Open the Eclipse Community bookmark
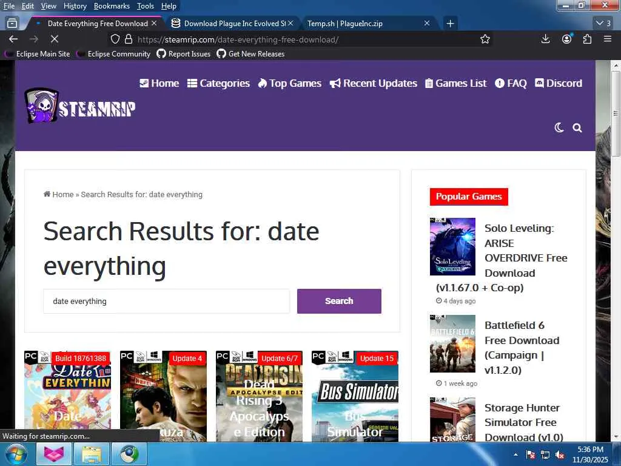Screen dimensions: 621x466 click(113, 54)
